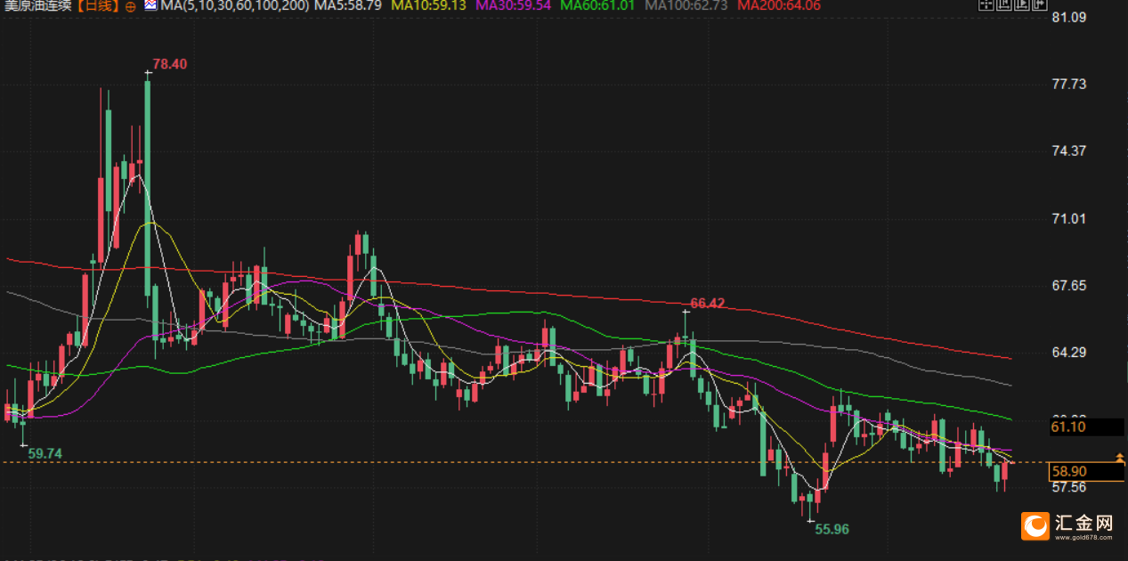Viewport: 1128px width, 561px height.
Task: Click the www.gold678.com link text
Action: tap(1083, 537)
